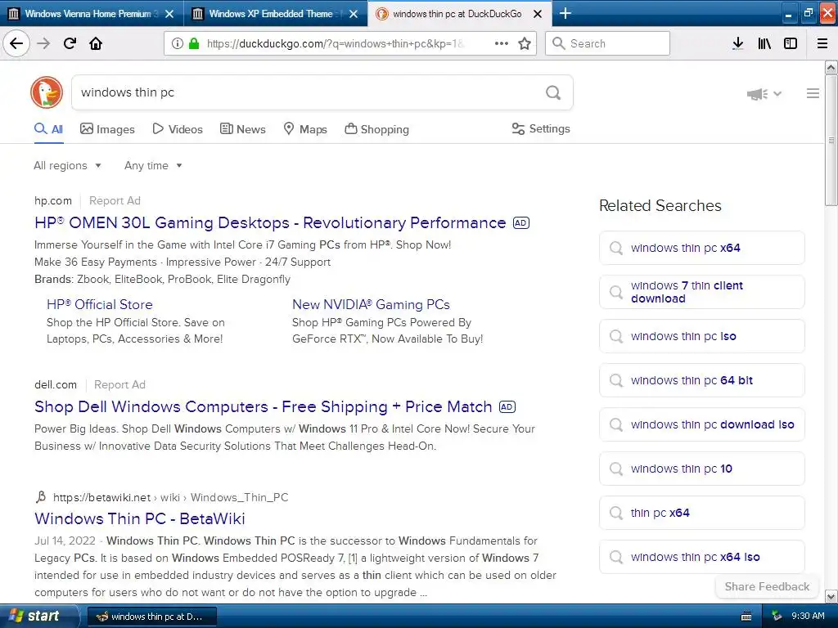Image resolution: width=838 pixels, height=628 pixels.
Task: Click the keyboard tray icon
Action: [x=746, y=617]
